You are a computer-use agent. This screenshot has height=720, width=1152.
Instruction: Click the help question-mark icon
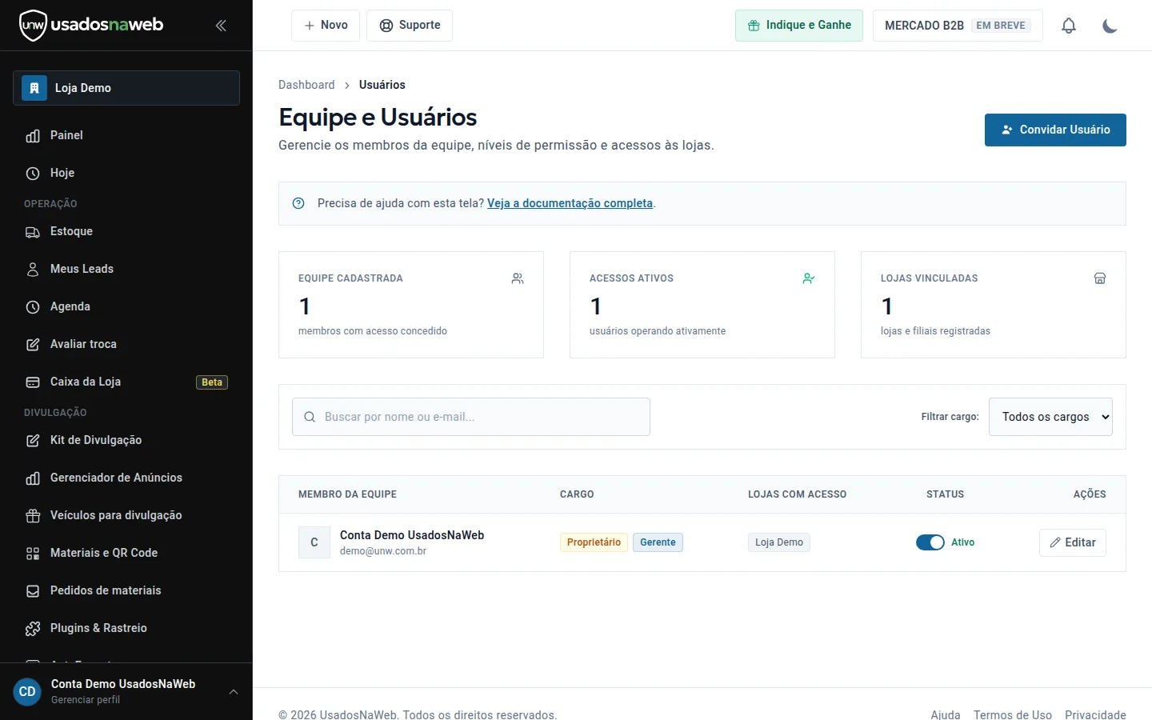pyautogui.click(x=298, y=203)
